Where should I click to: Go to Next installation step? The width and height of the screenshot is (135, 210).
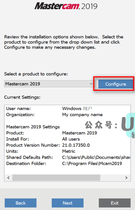(67, 203)
